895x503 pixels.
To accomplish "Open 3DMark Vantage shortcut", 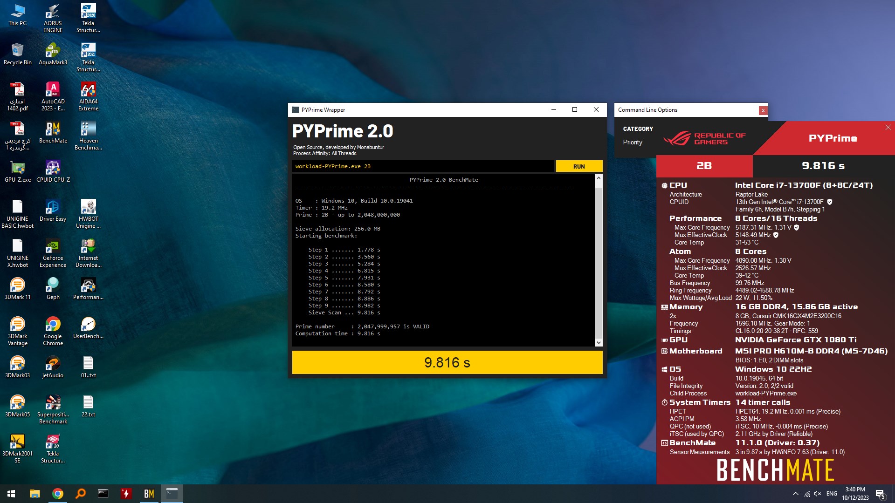I will pos(17,332).
